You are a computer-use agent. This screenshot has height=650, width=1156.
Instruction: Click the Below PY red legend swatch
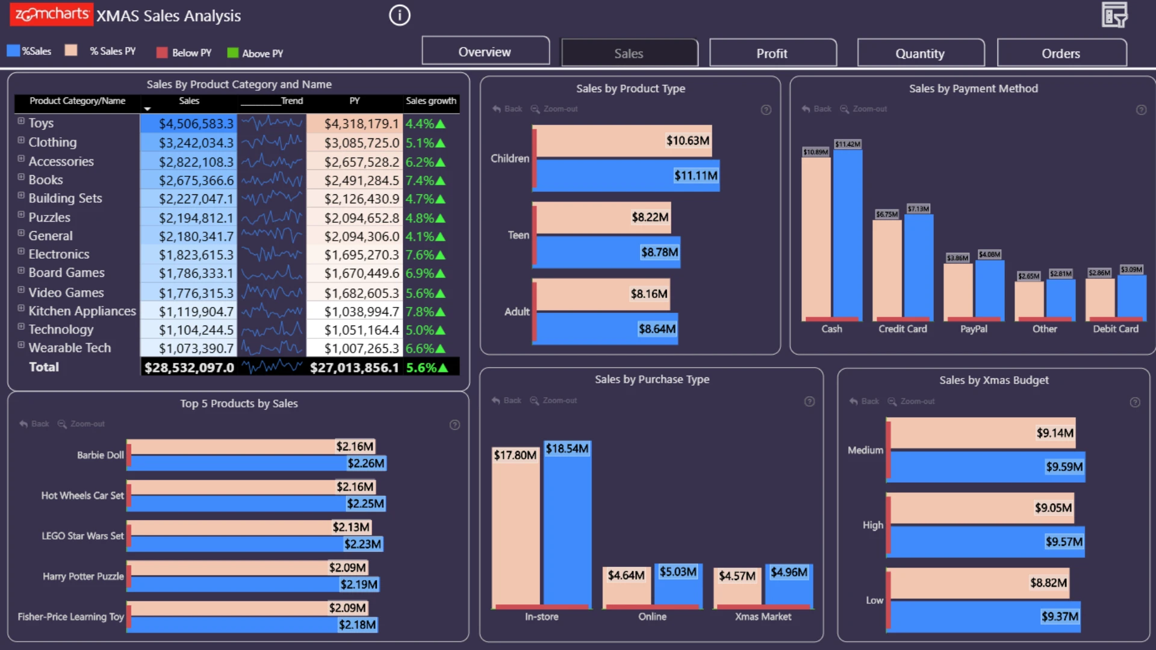tap(161, 52)
